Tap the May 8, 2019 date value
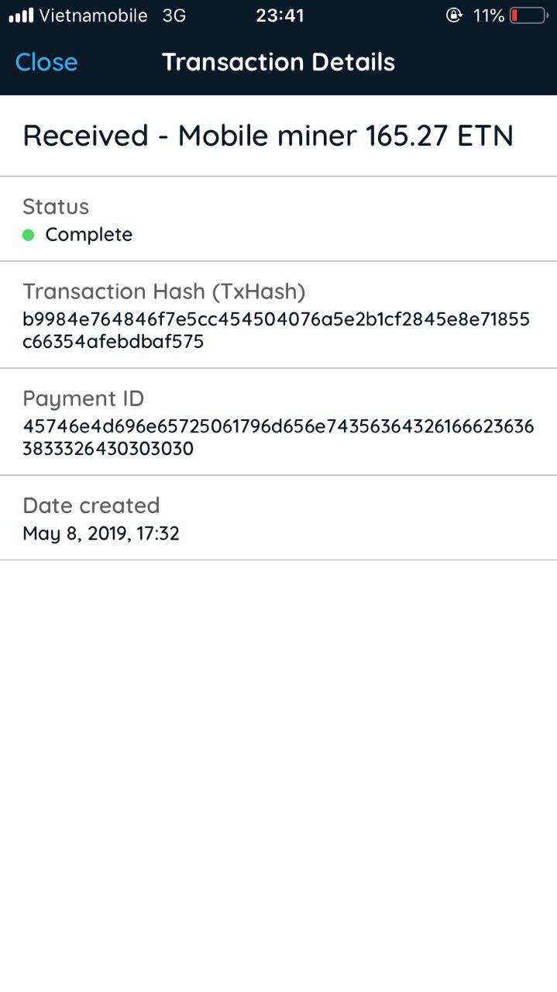 pos(101,533)
